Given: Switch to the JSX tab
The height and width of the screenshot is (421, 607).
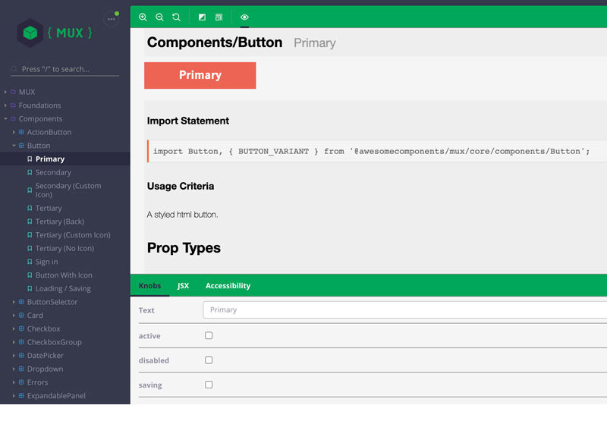Looking at the screenshot, I should [183, 285].
